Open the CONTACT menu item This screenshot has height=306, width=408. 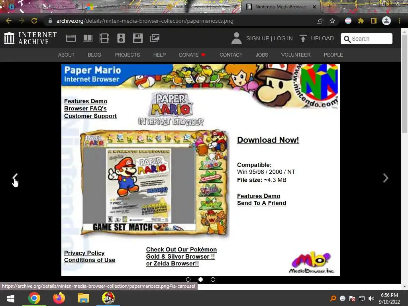click(231, 55)
